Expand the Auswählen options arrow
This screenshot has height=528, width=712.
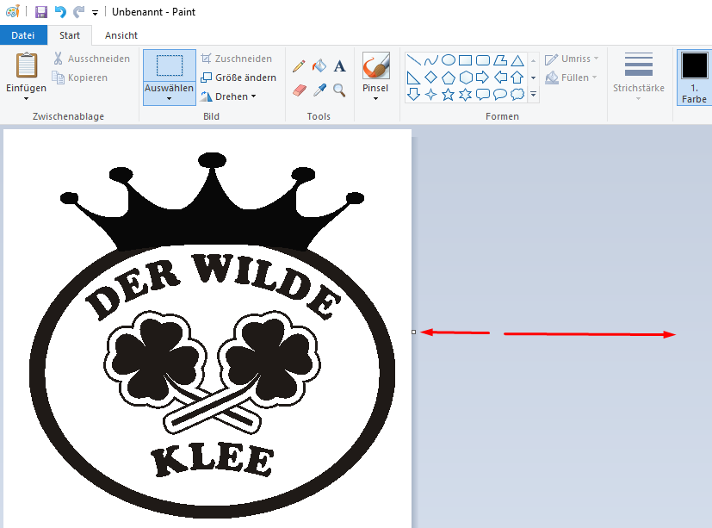(170, 98)
